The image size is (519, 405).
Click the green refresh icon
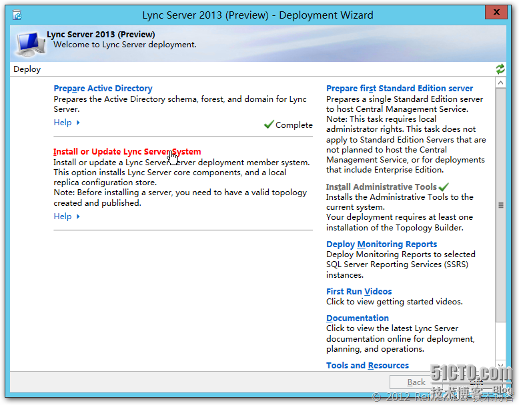coord(500,69)
